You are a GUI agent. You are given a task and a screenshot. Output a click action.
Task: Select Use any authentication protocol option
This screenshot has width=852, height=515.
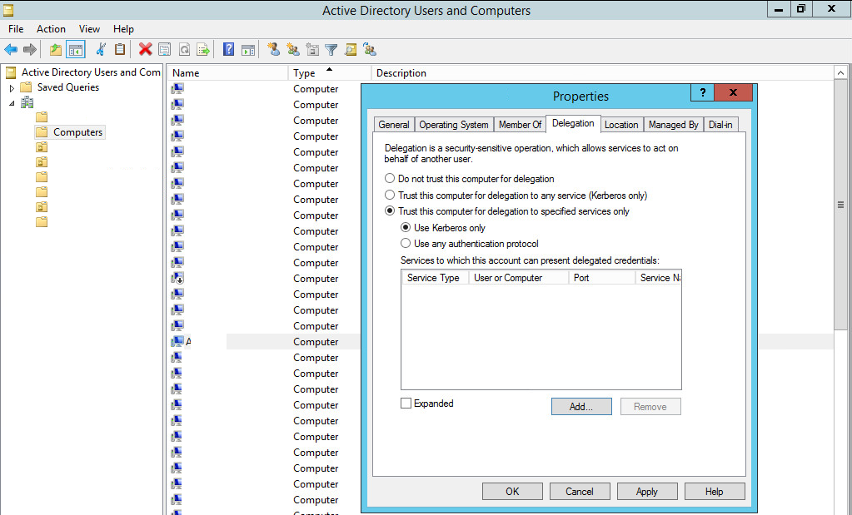click(406, 244)
